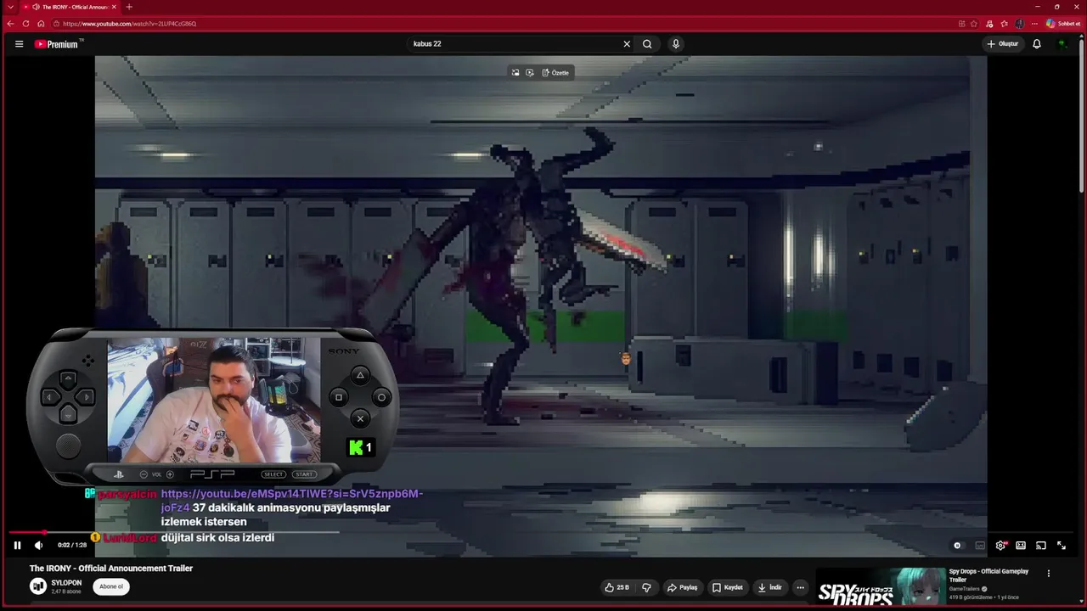Open the Spy Drops video thumbnail

point(881,586)
